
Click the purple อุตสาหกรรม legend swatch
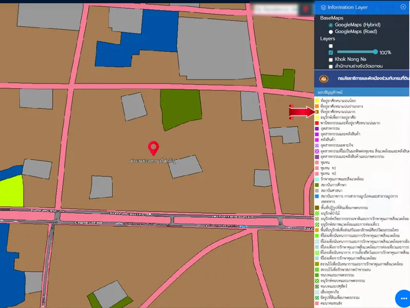[x=317, y=128]
